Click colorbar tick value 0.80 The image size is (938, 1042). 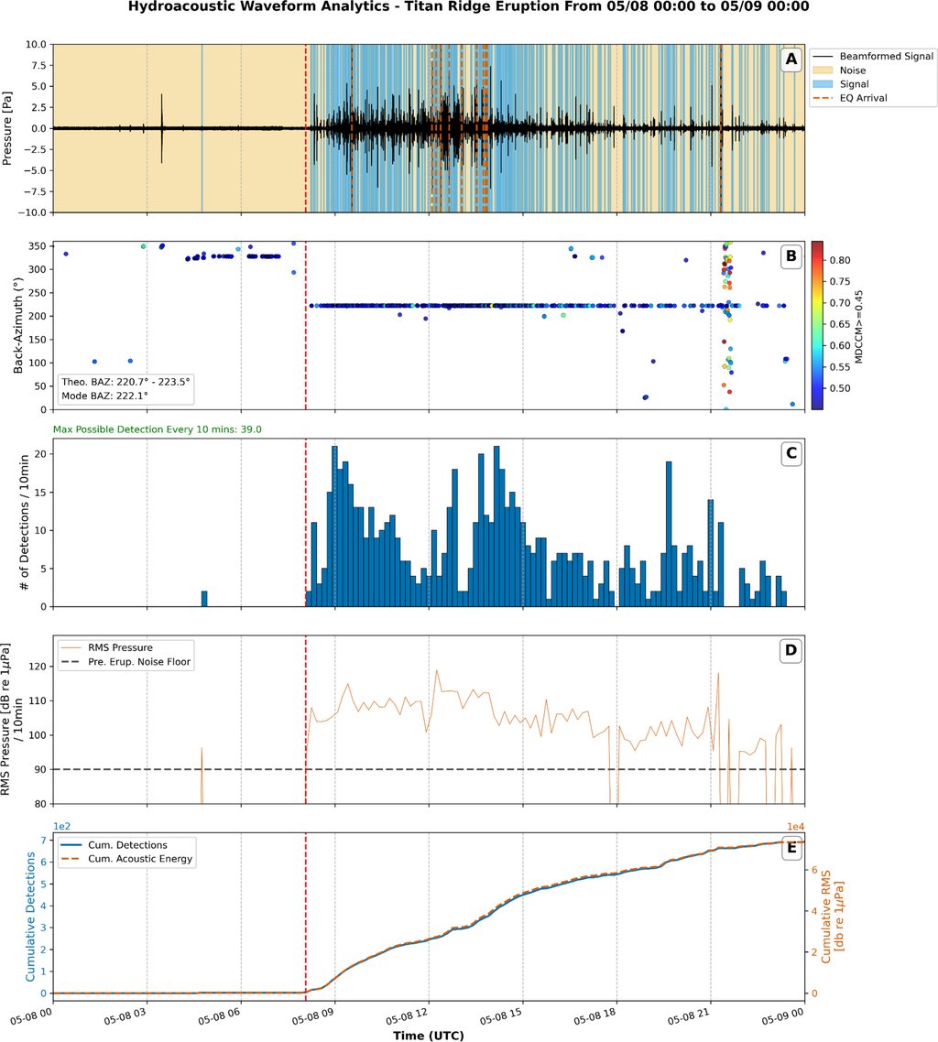pyautogui.click(x=840, y=260)
